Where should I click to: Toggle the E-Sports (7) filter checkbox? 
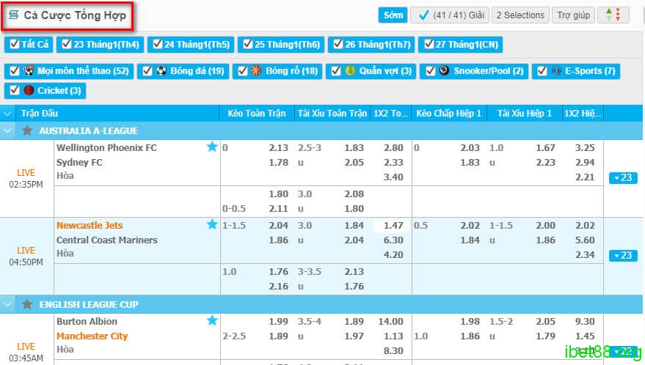point(542,71)
